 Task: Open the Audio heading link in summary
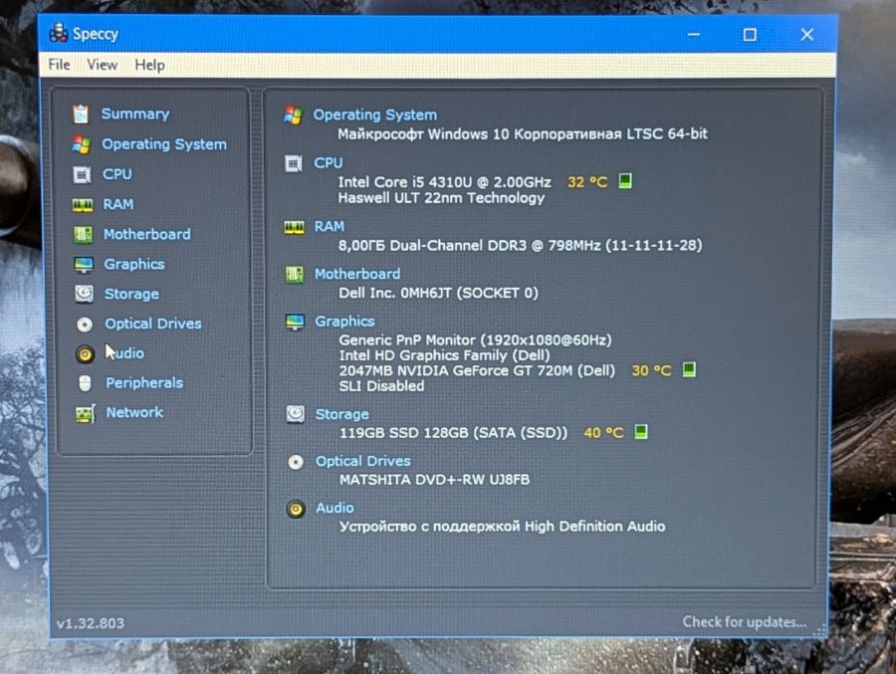click(x=335, y=508)
